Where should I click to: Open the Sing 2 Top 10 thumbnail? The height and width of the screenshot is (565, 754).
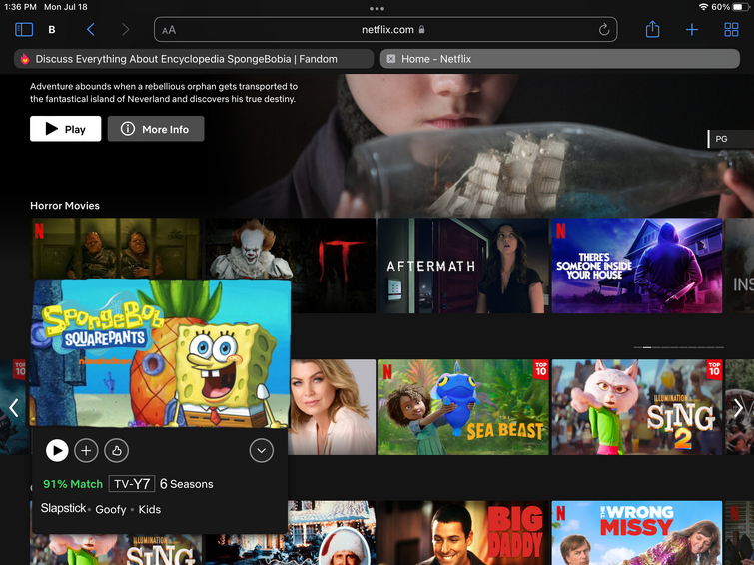pyautogui.click(x=637, y=407)
